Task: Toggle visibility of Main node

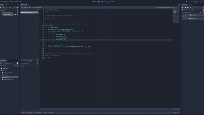Action: [x=17, y=10]
